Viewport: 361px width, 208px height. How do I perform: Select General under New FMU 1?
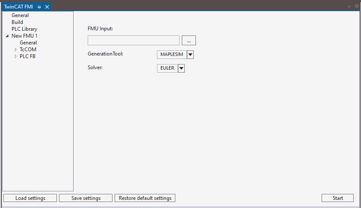[x=28, y=43]
